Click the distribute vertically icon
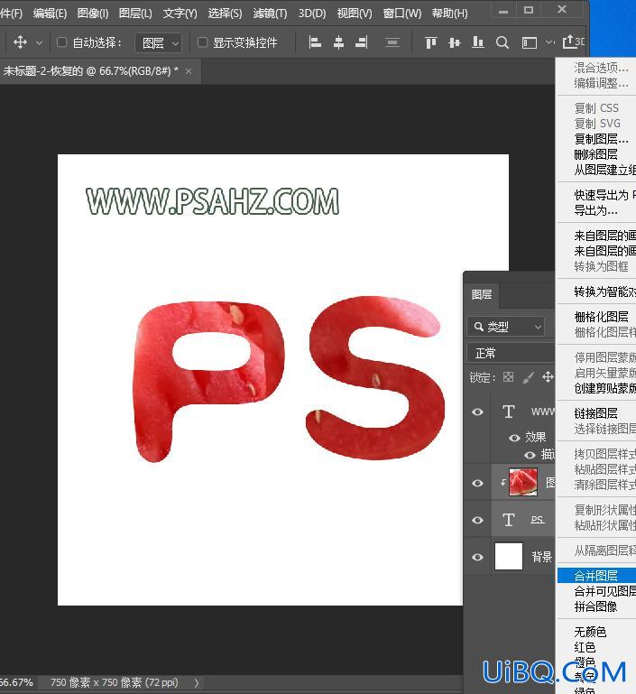This screenshot has height=694, width=636. point(392,42)
